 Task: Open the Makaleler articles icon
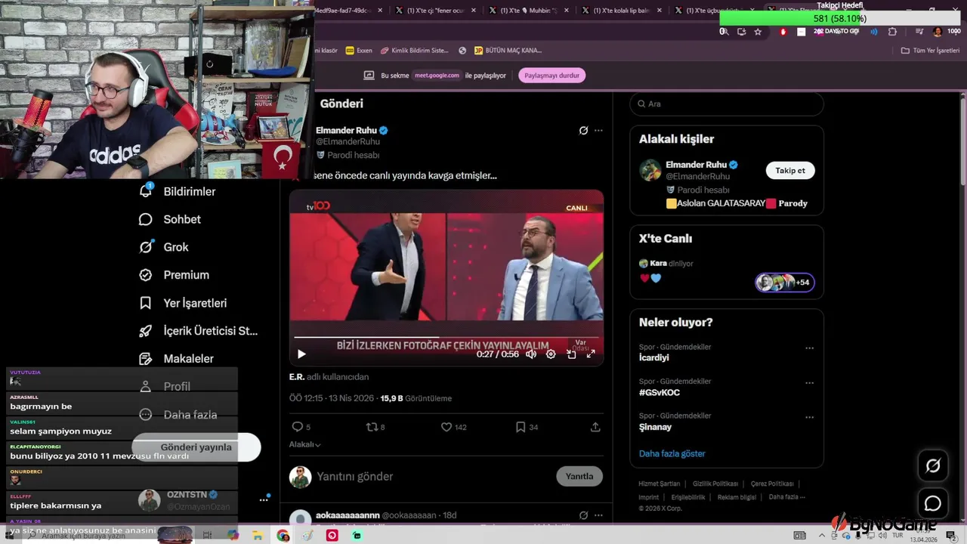click(146, 359)
